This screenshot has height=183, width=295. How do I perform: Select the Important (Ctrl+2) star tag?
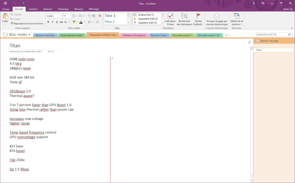[147, 19]
